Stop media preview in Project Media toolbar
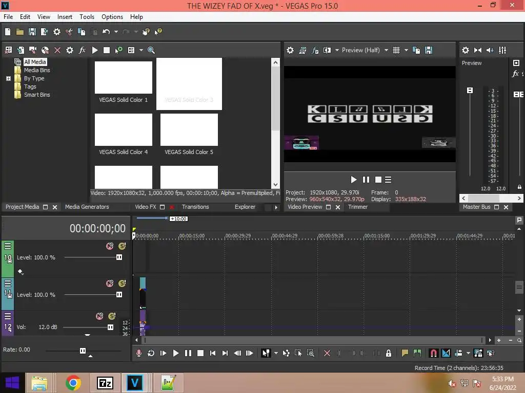 click(x=107, y=50)
